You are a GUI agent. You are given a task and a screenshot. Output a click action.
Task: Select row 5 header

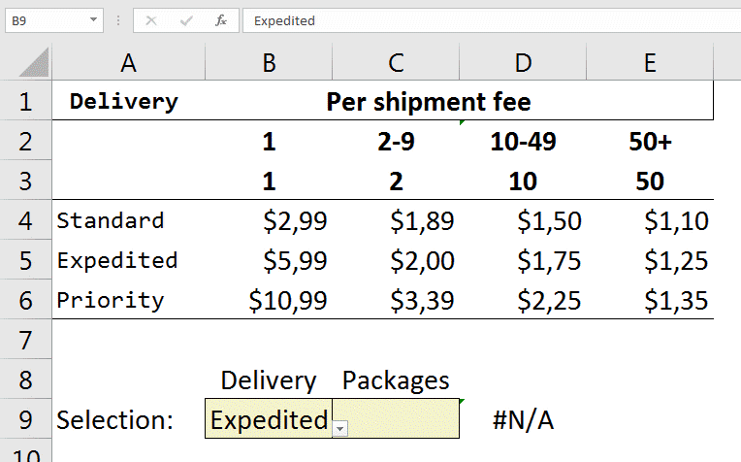pos(25,260)
